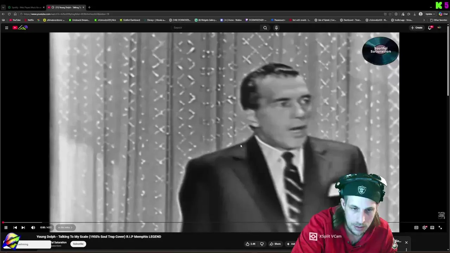Go to the previous video
Viewport: 450px width, 253px height.
[15, 227]
